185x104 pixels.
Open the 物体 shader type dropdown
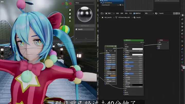coord(110,13)
